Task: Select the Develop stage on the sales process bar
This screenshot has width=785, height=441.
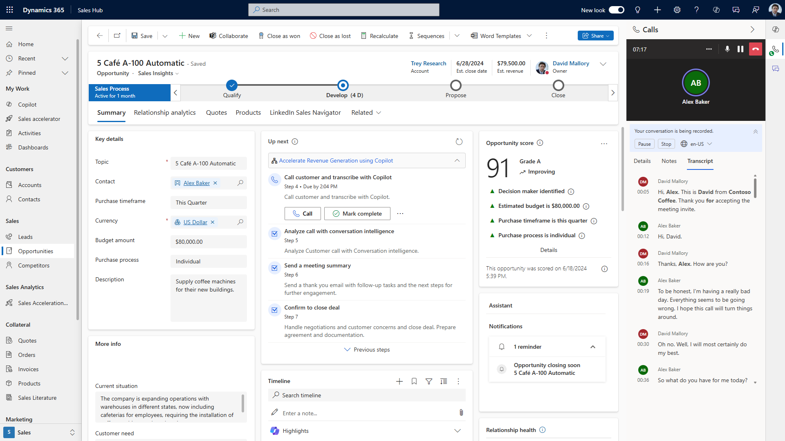Action: click(343, 85)
